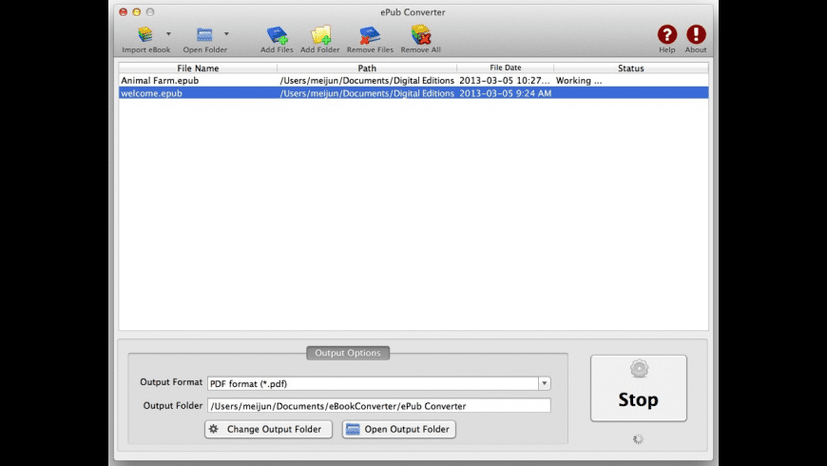The height and width of the screenshot is (466, 827).
Task: Click the Open Folder toolbar icon
Action: pyautogui.click(x=204, y=35)
